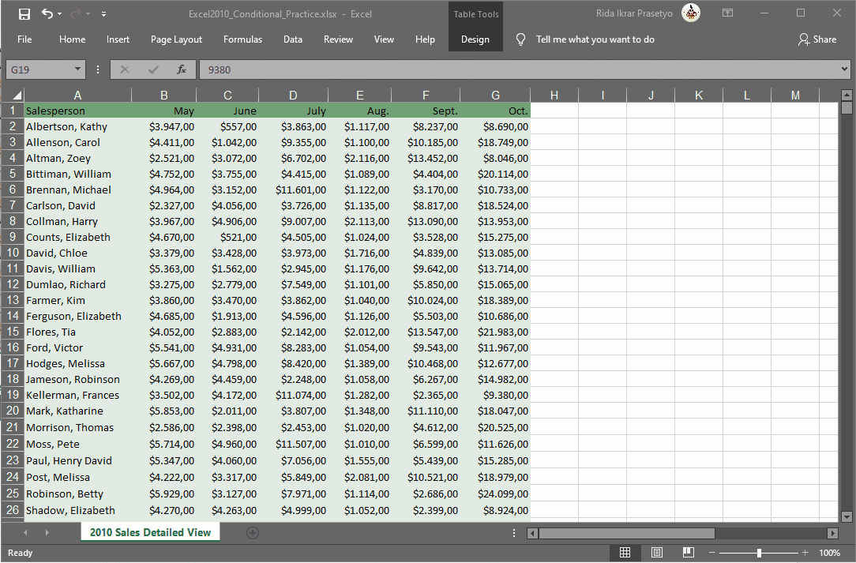The image size is (856, 563).
Task: Click the Save icon in Quick Access Toolbar
Action: (24, 14)
